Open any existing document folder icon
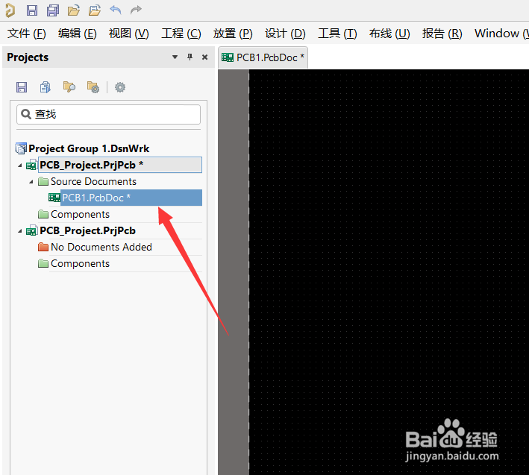Image resolution: width=529 pixels, height=475 pixels. (74, 10)
